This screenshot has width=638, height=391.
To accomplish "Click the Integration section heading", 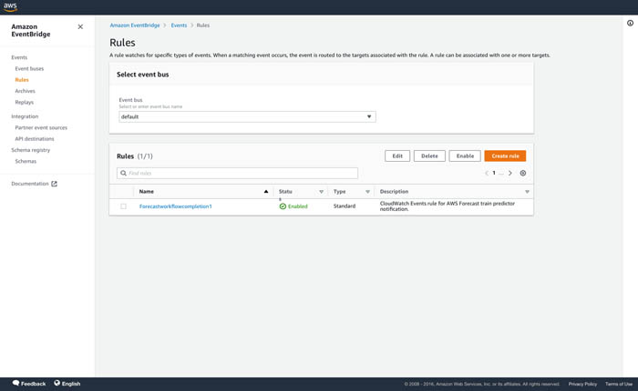I will point(25,116).
